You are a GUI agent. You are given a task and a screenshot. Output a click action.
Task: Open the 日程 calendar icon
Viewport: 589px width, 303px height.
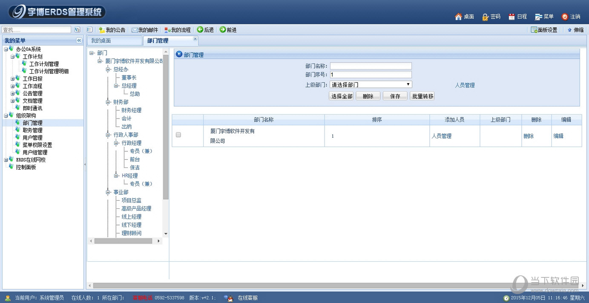pyautogui.click(x=511, y=17)
